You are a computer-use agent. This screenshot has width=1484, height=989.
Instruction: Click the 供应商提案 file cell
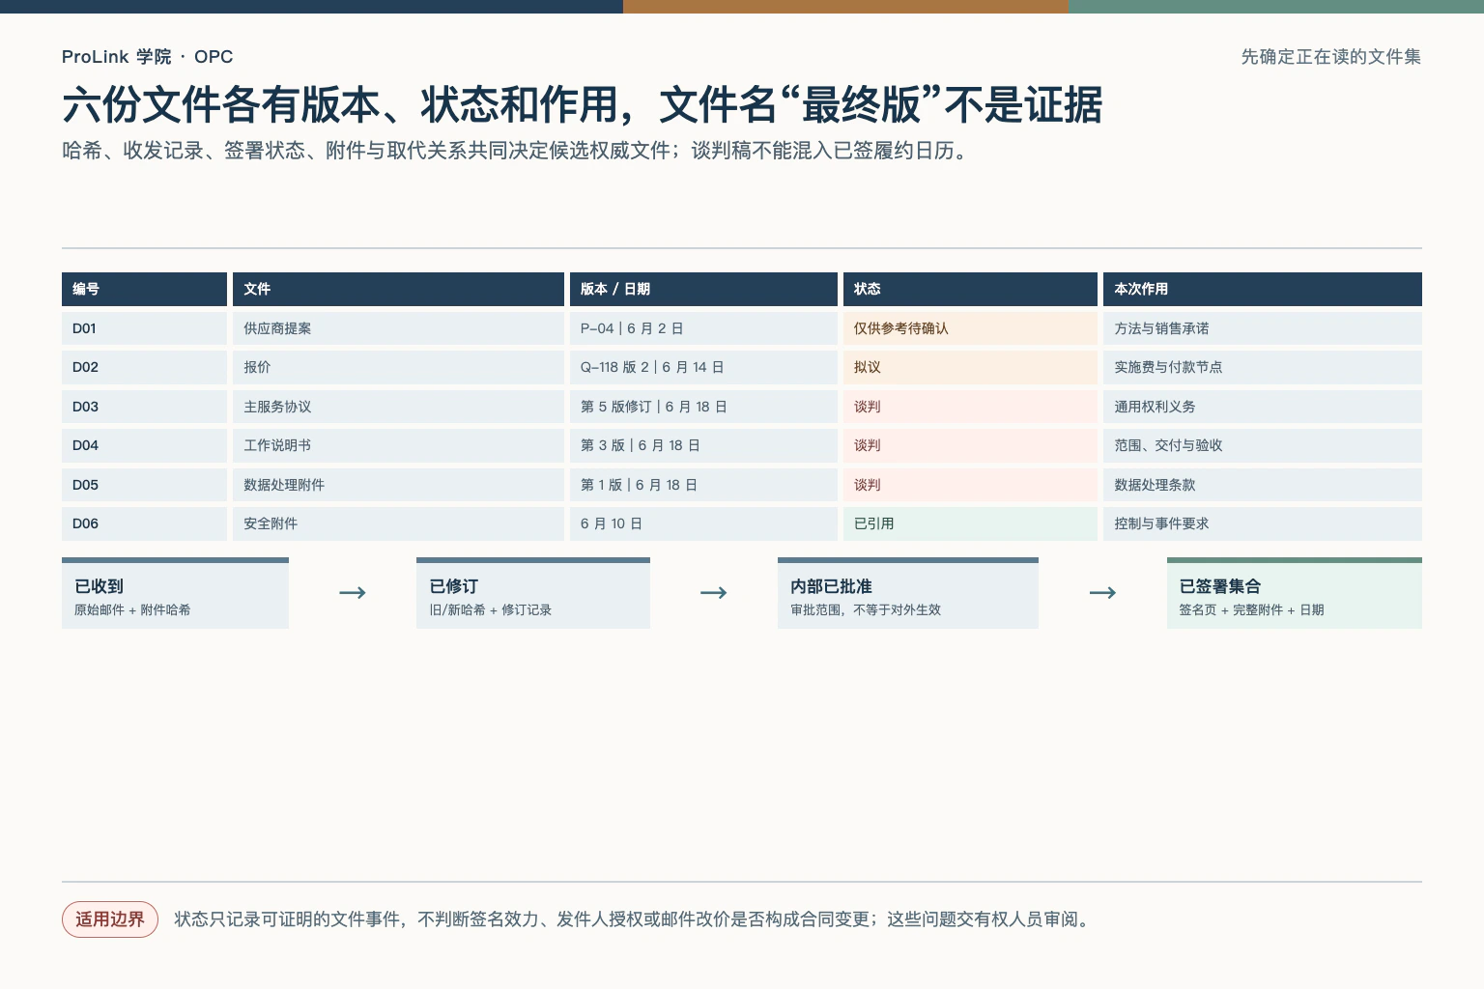point(398,328)
